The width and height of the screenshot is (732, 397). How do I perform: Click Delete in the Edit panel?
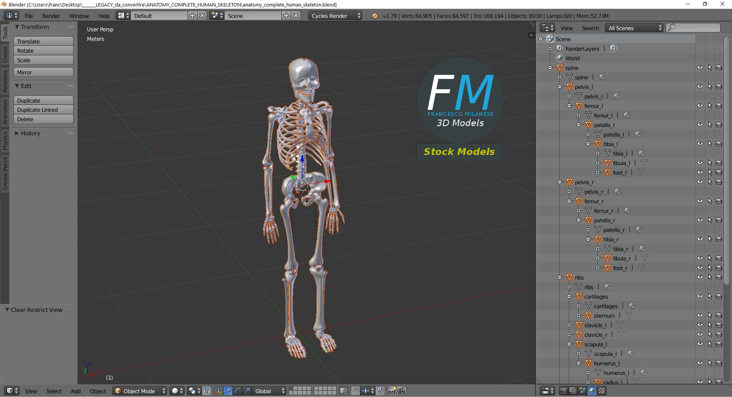[x=43, y=119]
